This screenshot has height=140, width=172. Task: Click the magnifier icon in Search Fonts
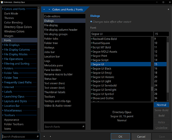click(x=83, y=127)
